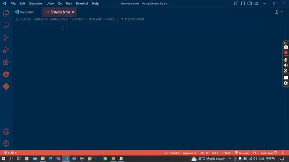
Task: Open the Help menu
Action: point(95,4)
